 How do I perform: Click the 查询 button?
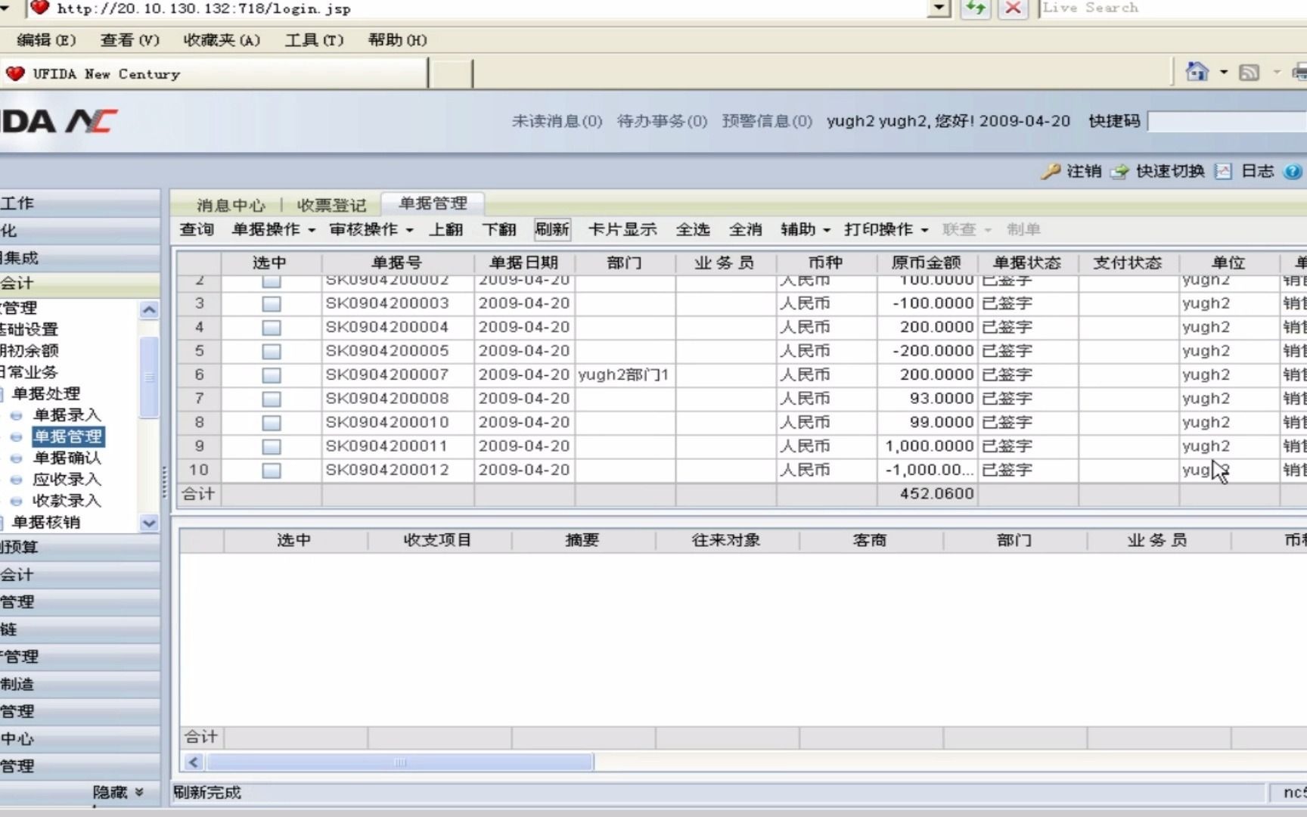click(197, 229)
